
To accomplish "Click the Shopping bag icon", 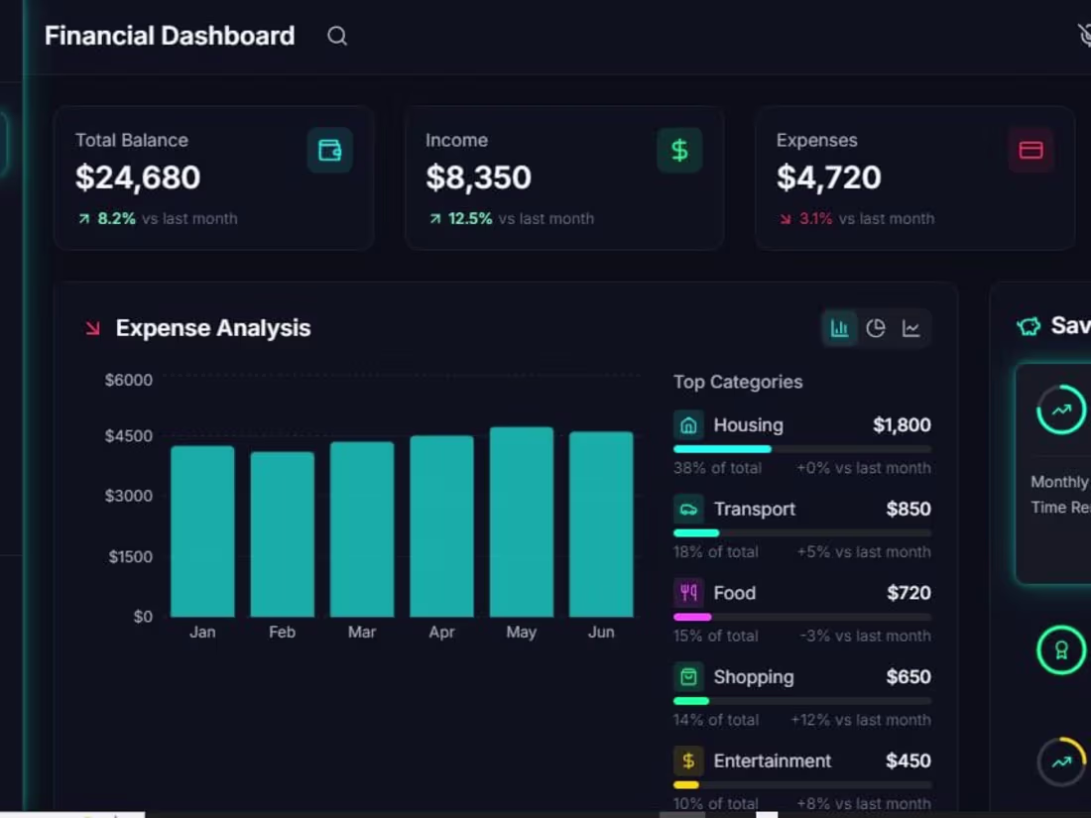I will [x=688, y=676].
